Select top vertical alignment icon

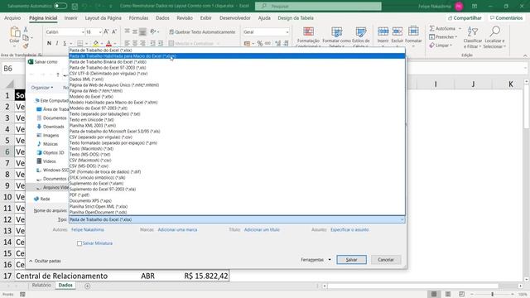pyautogui.click(x=127, y=31)
